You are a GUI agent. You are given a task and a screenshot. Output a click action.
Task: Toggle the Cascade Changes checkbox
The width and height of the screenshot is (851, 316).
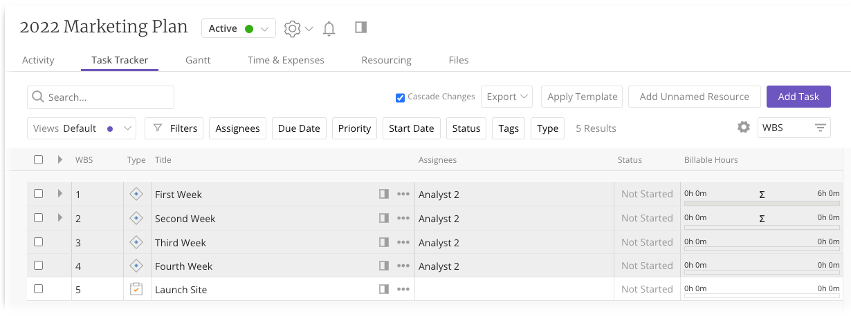(400, 97)
